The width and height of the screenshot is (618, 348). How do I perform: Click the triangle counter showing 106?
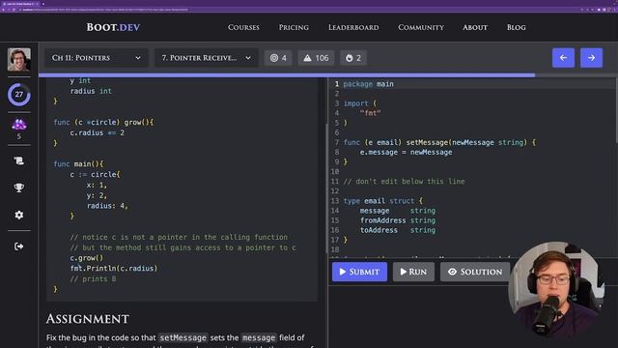click(316, 58)
